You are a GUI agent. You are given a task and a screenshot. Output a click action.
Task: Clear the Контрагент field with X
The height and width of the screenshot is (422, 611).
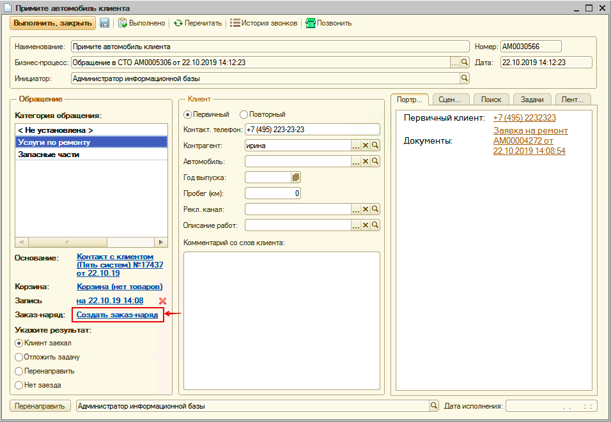(x=366, y=146)
